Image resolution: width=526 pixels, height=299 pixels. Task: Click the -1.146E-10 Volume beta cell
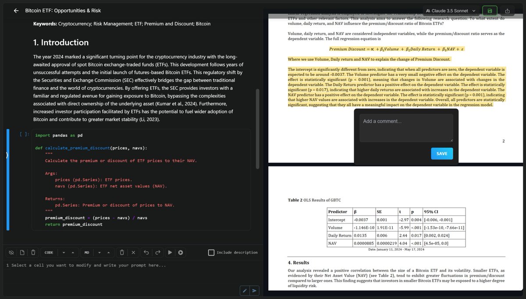(x=364, y=228)
